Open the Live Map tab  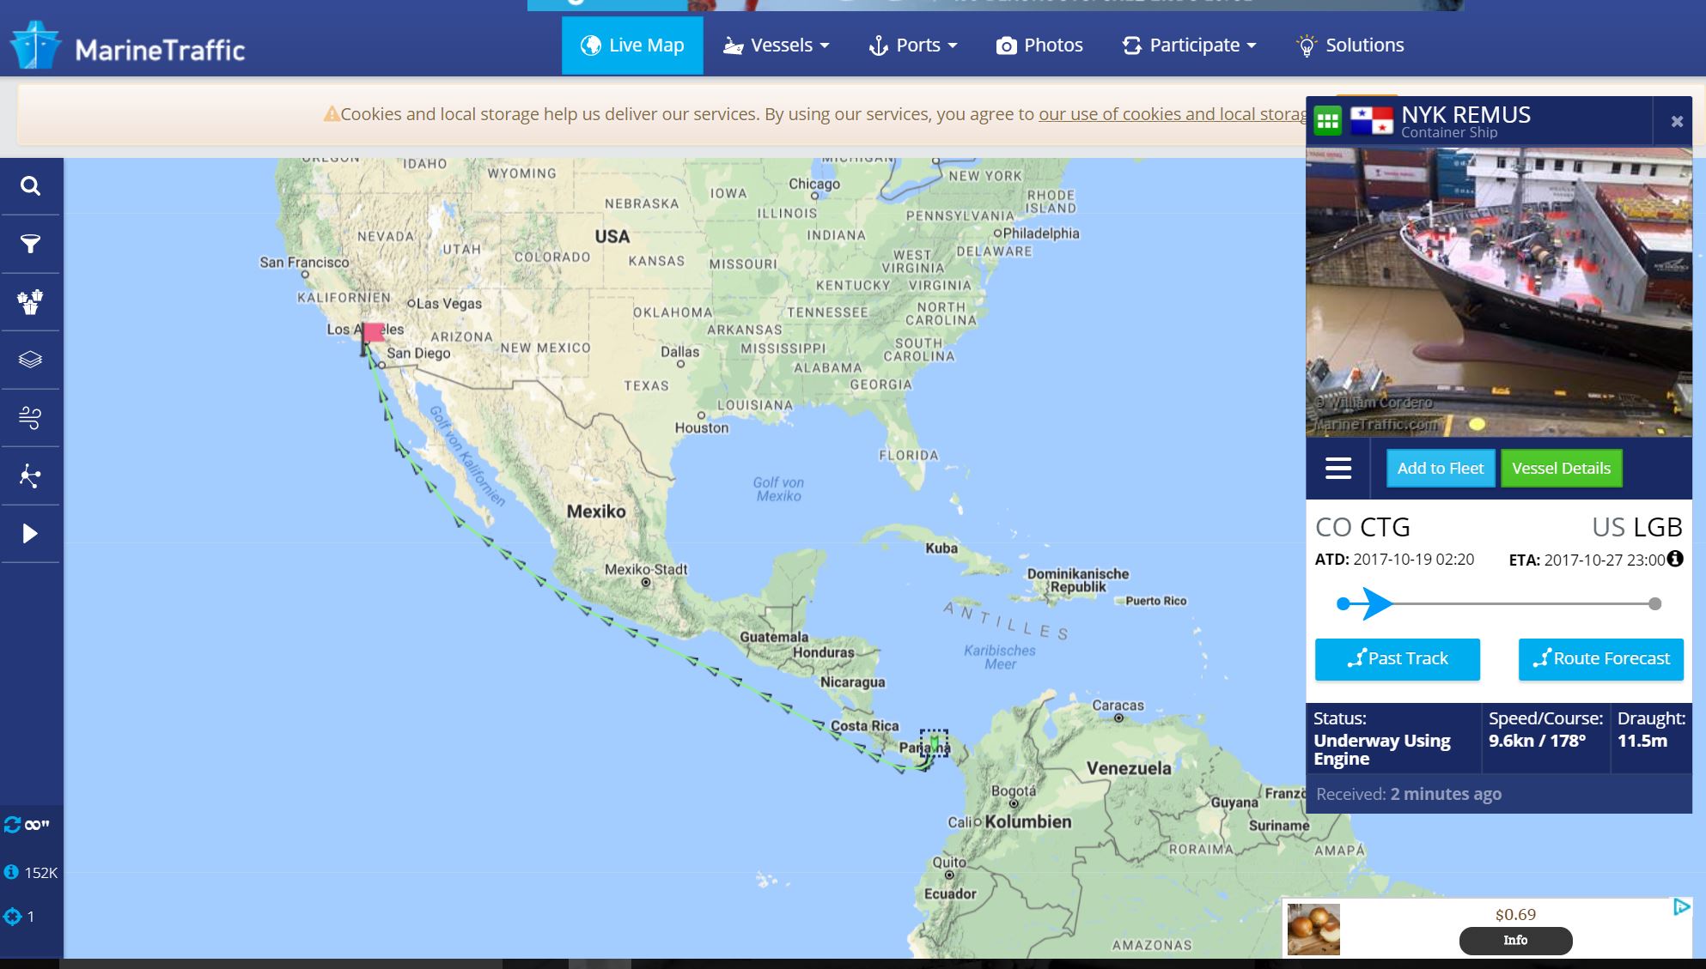(x=632, y=45)
